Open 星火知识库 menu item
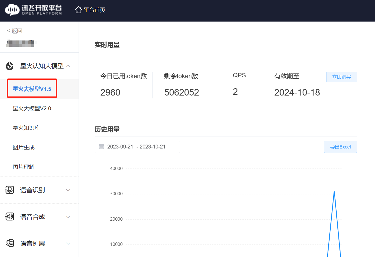 click(26, 128)
